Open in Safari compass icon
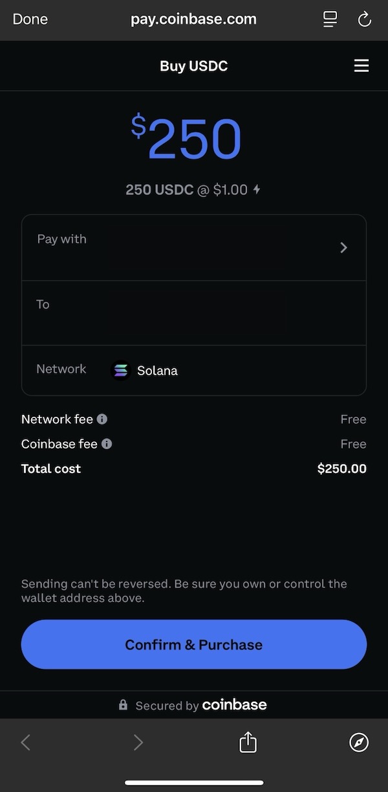 point(359,742)
